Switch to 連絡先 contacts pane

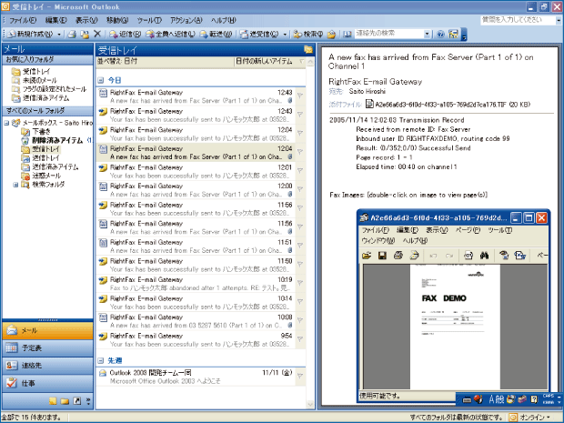[x=47, y=366]
